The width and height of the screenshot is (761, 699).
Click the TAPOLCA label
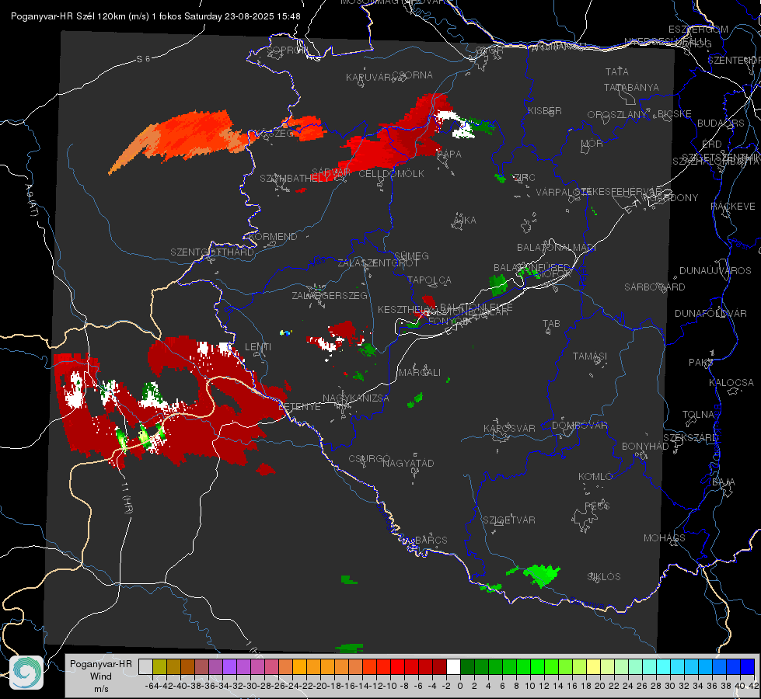pyautogui.click(x=429, y=280)
